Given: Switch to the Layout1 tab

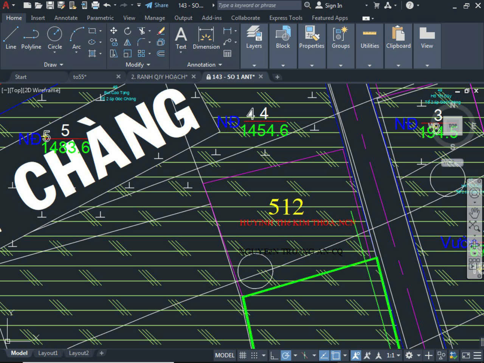Looking at the screenshot, I should (x=48, y=353).
